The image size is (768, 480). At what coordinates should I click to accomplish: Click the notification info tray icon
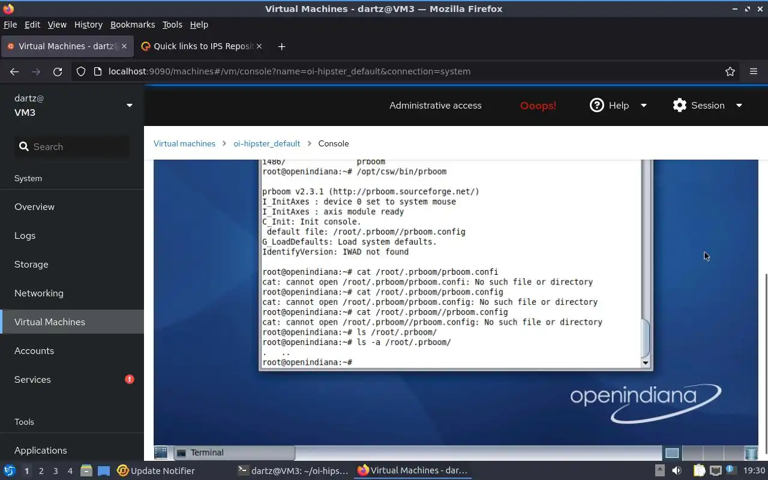tap(730, 470)
